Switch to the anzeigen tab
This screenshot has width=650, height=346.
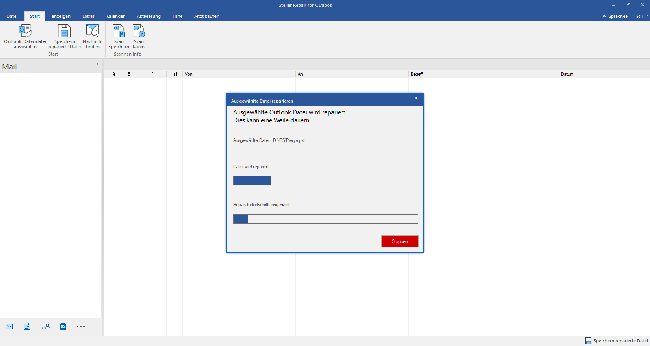point(61,16)
